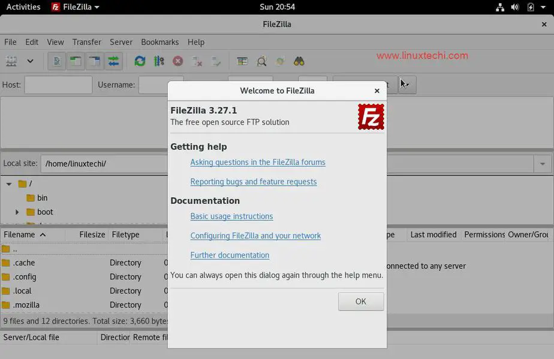This screenshot has height=359, width=554.
Task: Select the .. parent directory row
Action: point(84,249)
